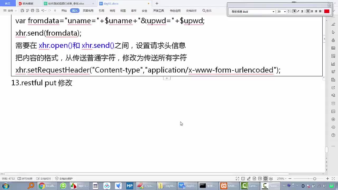338x190 pixels.
Task: Open the 特色应用 ribbon tab
Action: 175,11
